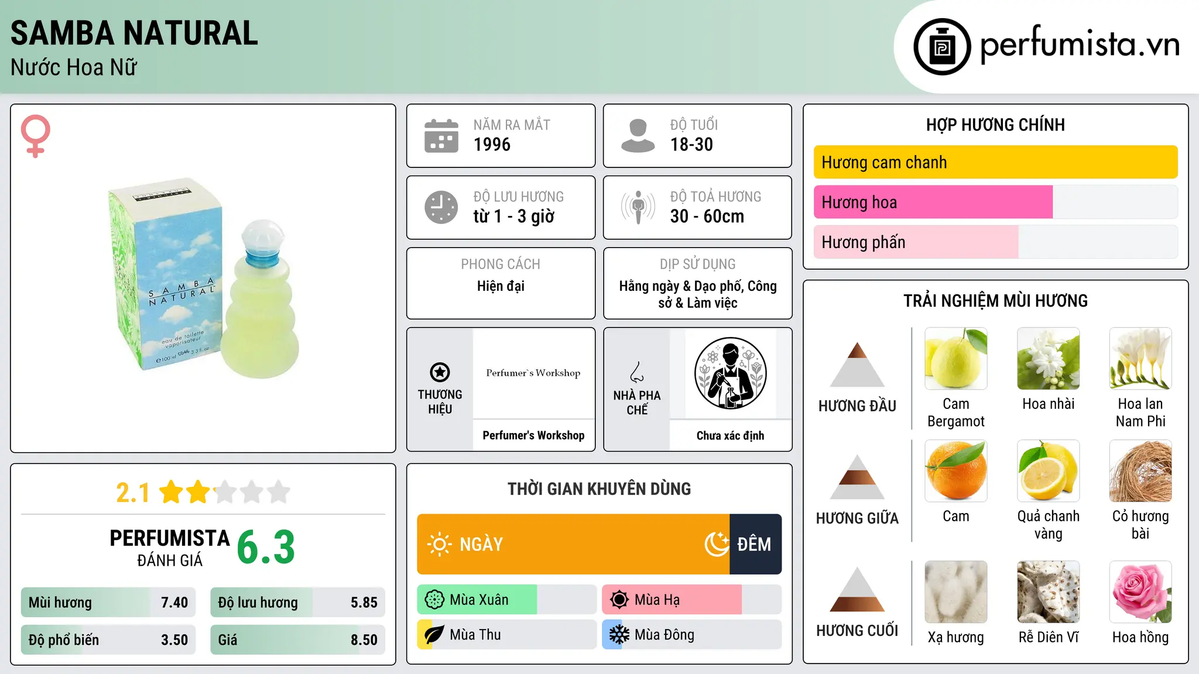Image resolution: width=1199 pixels, height=674 pixels.
Task: Click the Độ phổ biến 3.50 rating bar
Action: (108, 640)
